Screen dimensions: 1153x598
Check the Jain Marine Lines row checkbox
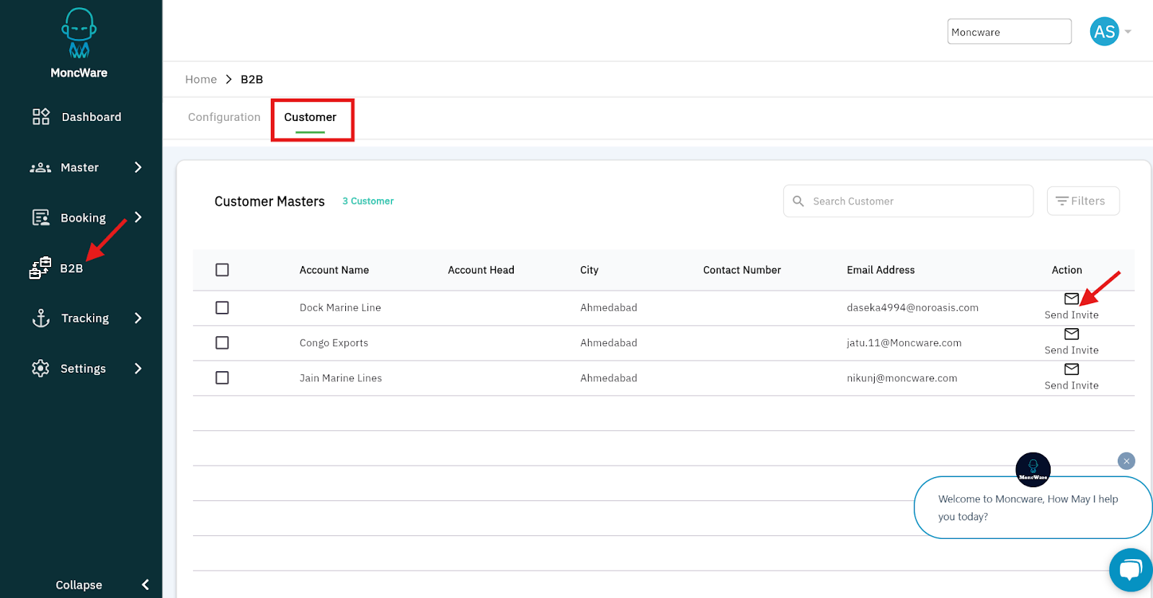pyautogui.click(x=222, y=378)
